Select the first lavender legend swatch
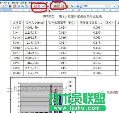This screenshot has height=113, width=119. pyautogui.click(x=70, y=82)
